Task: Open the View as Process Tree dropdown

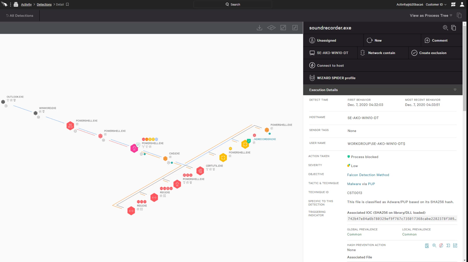Action: tap(431, 15)
